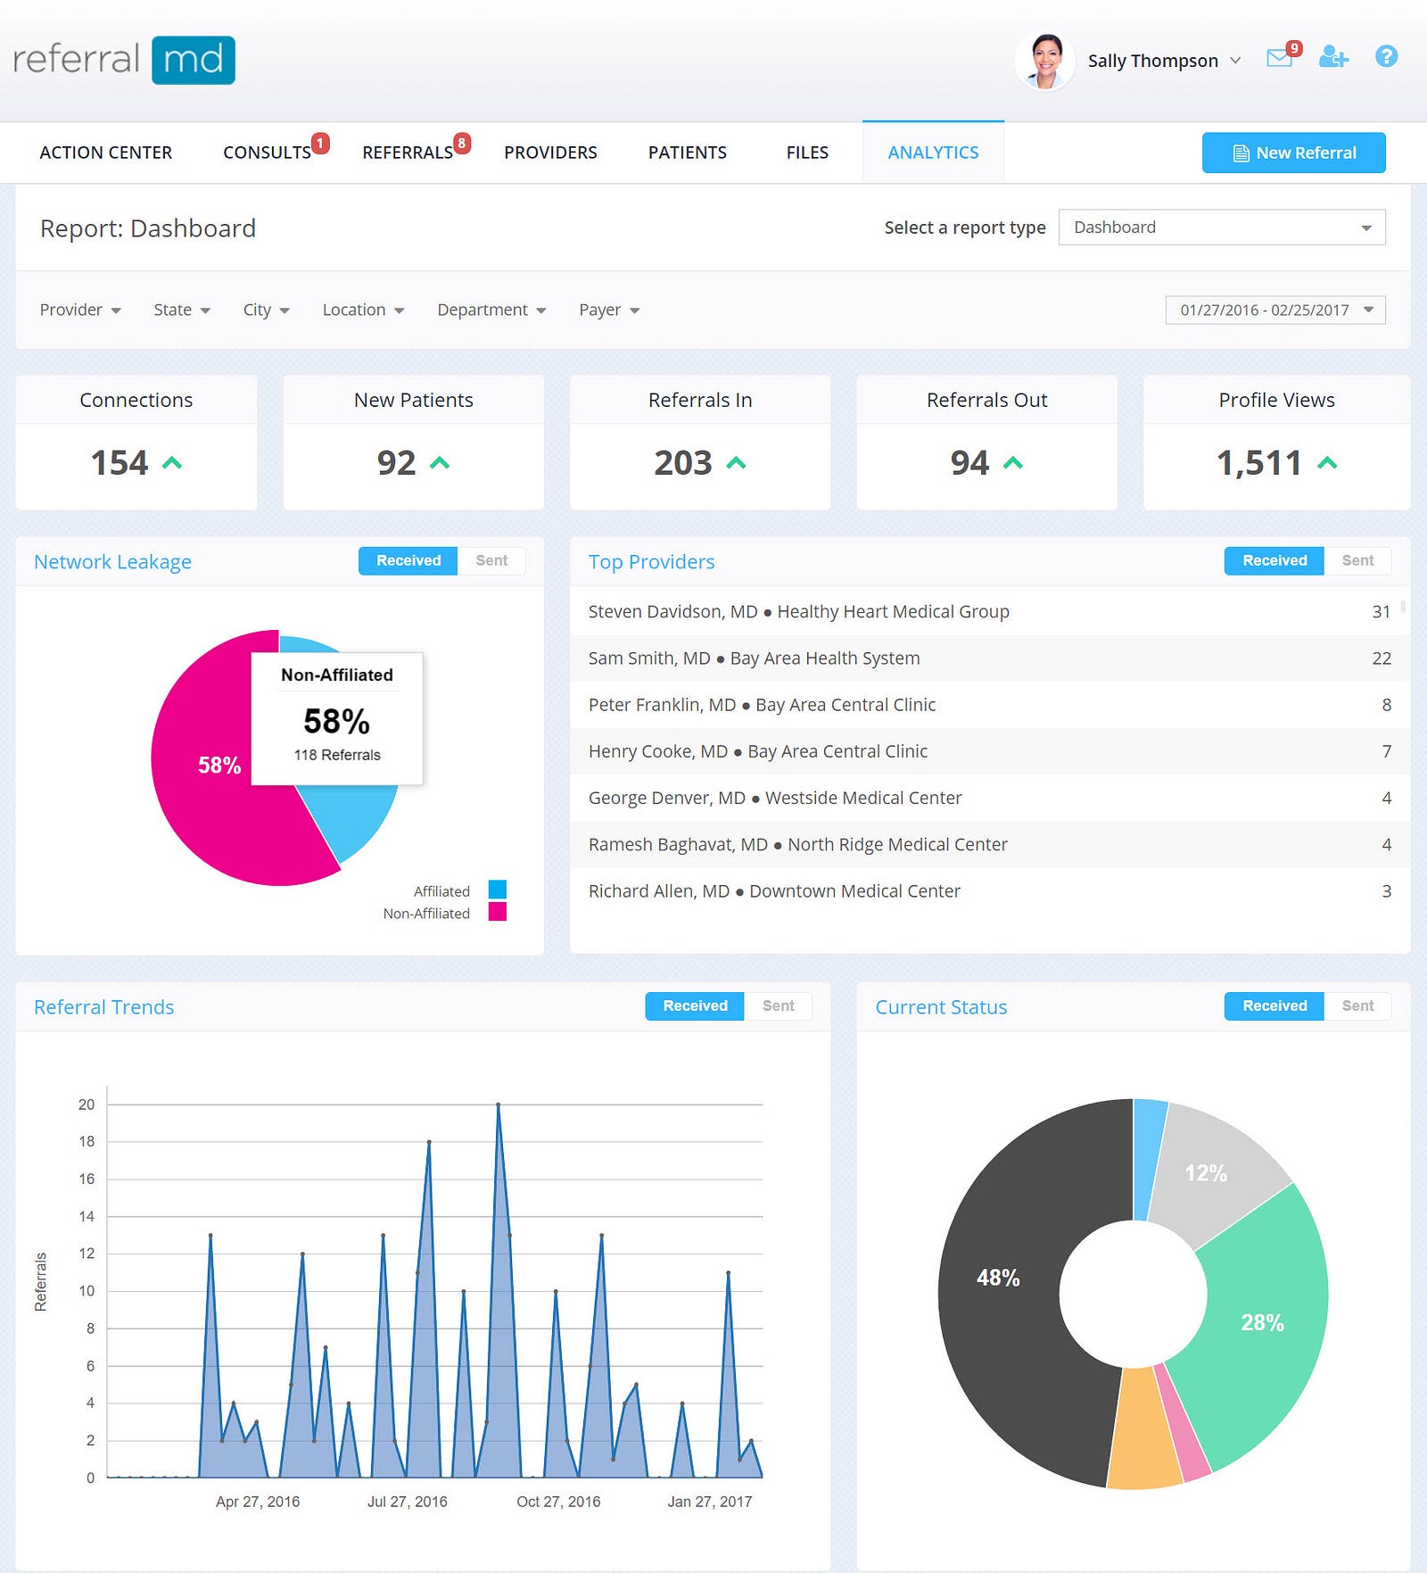Show Received data in Top Providers

pyautogui.click(x=1274, y=560)
